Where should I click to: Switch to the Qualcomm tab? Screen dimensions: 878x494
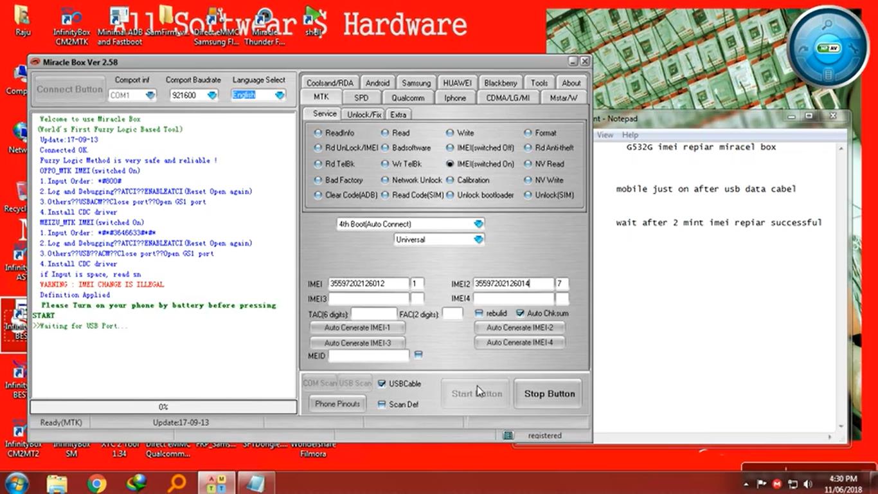408,98
